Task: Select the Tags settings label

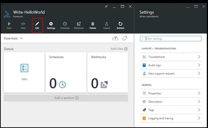Action: tap(151, 110)
